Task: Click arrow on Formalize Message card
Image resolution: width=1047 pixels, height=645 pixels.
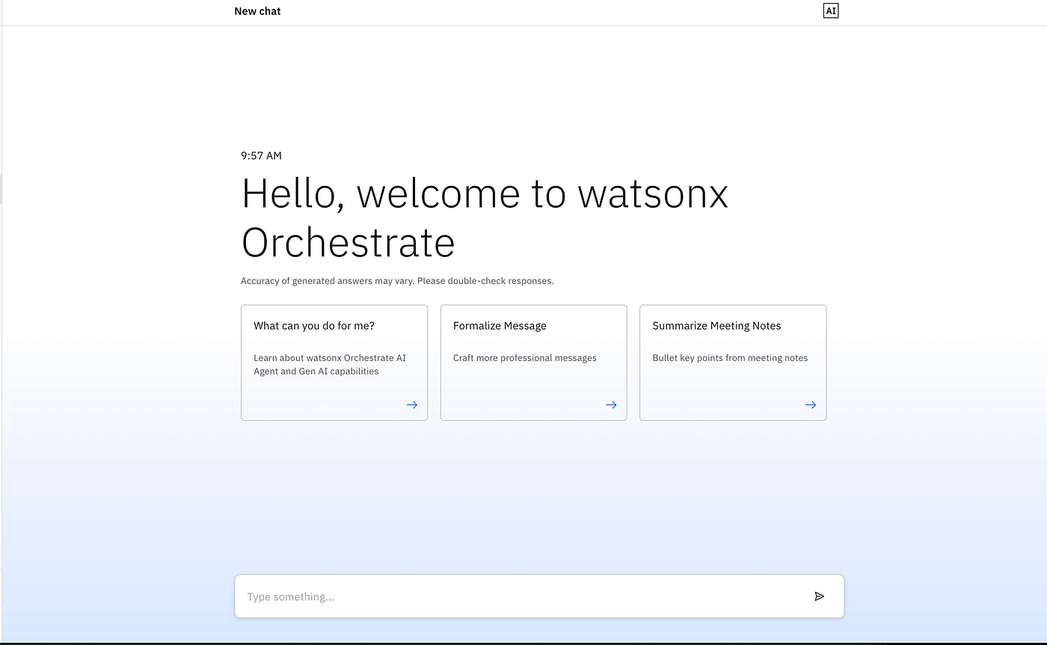Action: pos(611,405)
